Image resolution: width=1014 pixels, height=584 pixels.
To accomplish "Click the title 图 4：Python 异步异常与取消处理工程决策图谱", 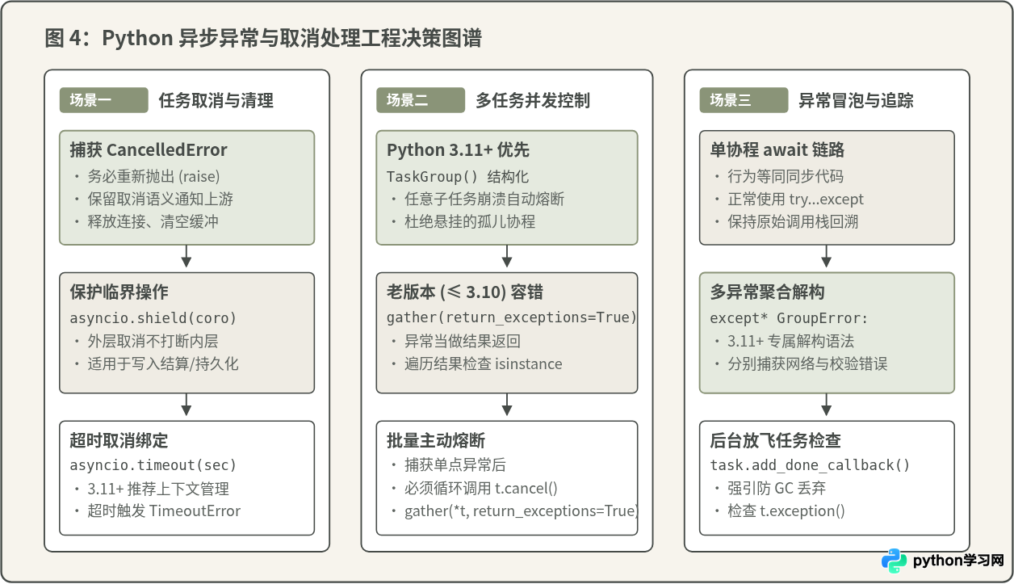I will (263, 38).
